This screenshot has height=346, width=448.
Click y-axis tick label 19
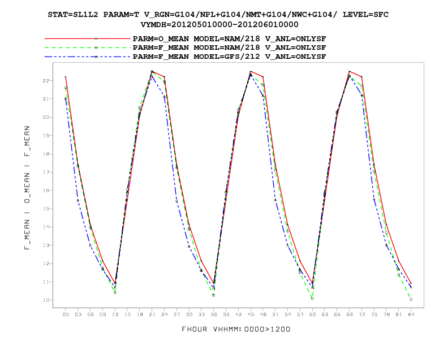click(46, 135)
